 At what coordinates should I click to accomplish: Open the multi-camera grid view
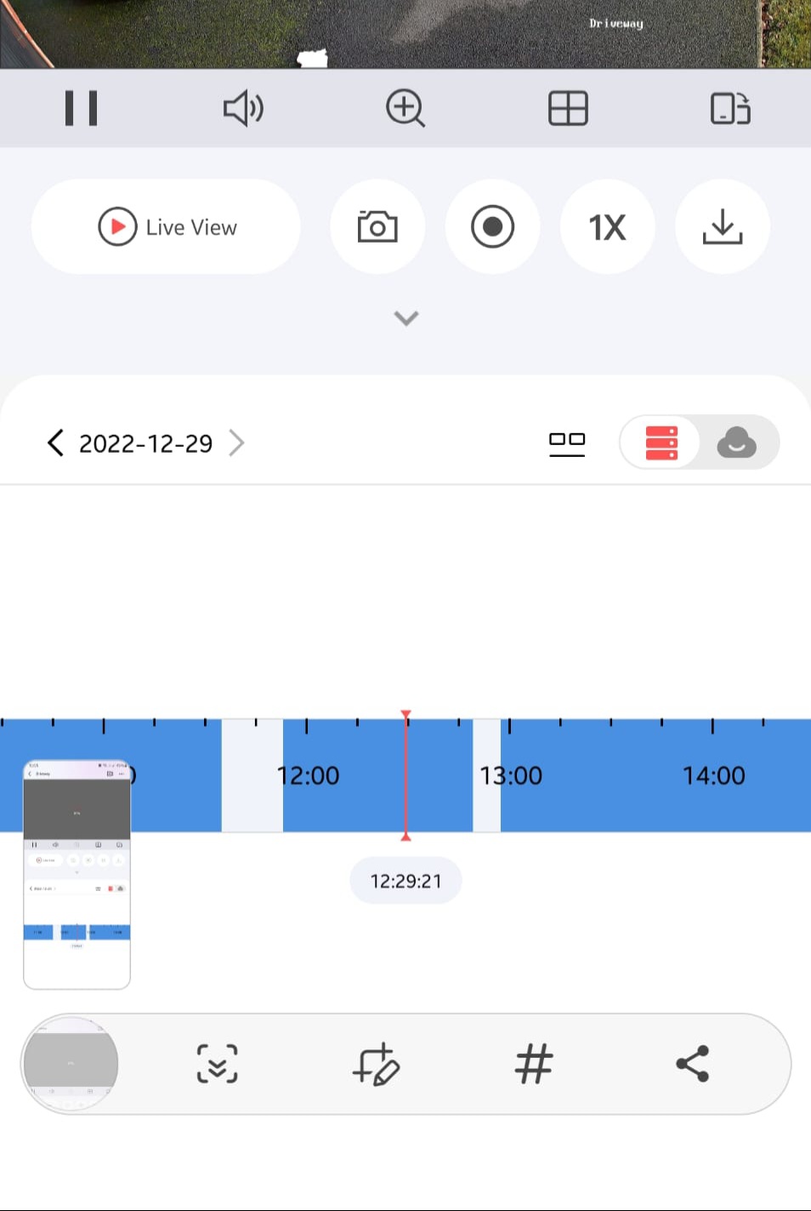568,108
